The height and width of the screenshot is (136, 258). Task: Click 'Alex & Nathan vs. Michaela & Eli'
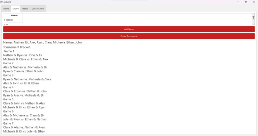25,67
